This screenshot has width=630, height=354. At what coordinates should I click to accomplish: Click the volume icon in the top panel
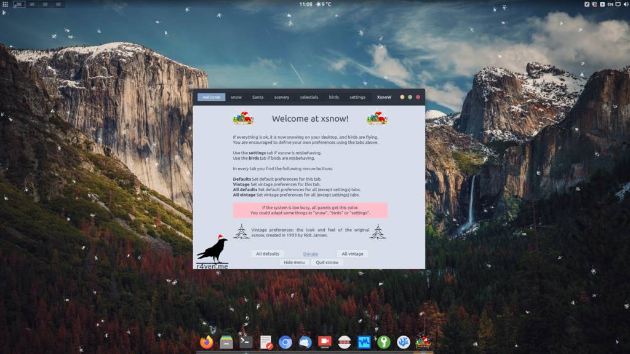[626, 4]
